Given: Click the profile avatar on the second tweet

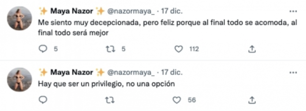Looking at the screenshot, I should [20, 80].
